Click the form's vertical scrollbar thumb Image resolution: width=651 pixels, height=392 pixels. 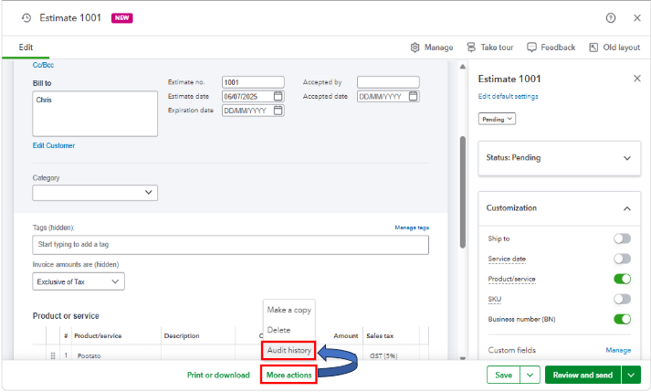[463, 192]
